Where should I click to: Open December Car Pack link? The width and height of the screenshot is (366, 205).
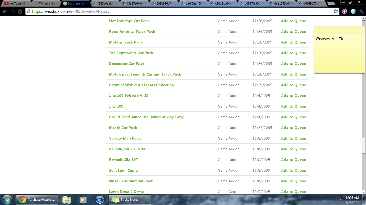pyautogui.click(x=127, y=64)
